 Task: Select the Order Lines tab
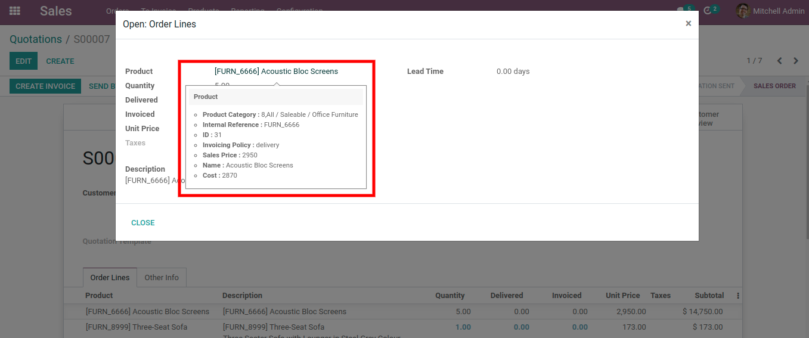(x=110, y=278)
